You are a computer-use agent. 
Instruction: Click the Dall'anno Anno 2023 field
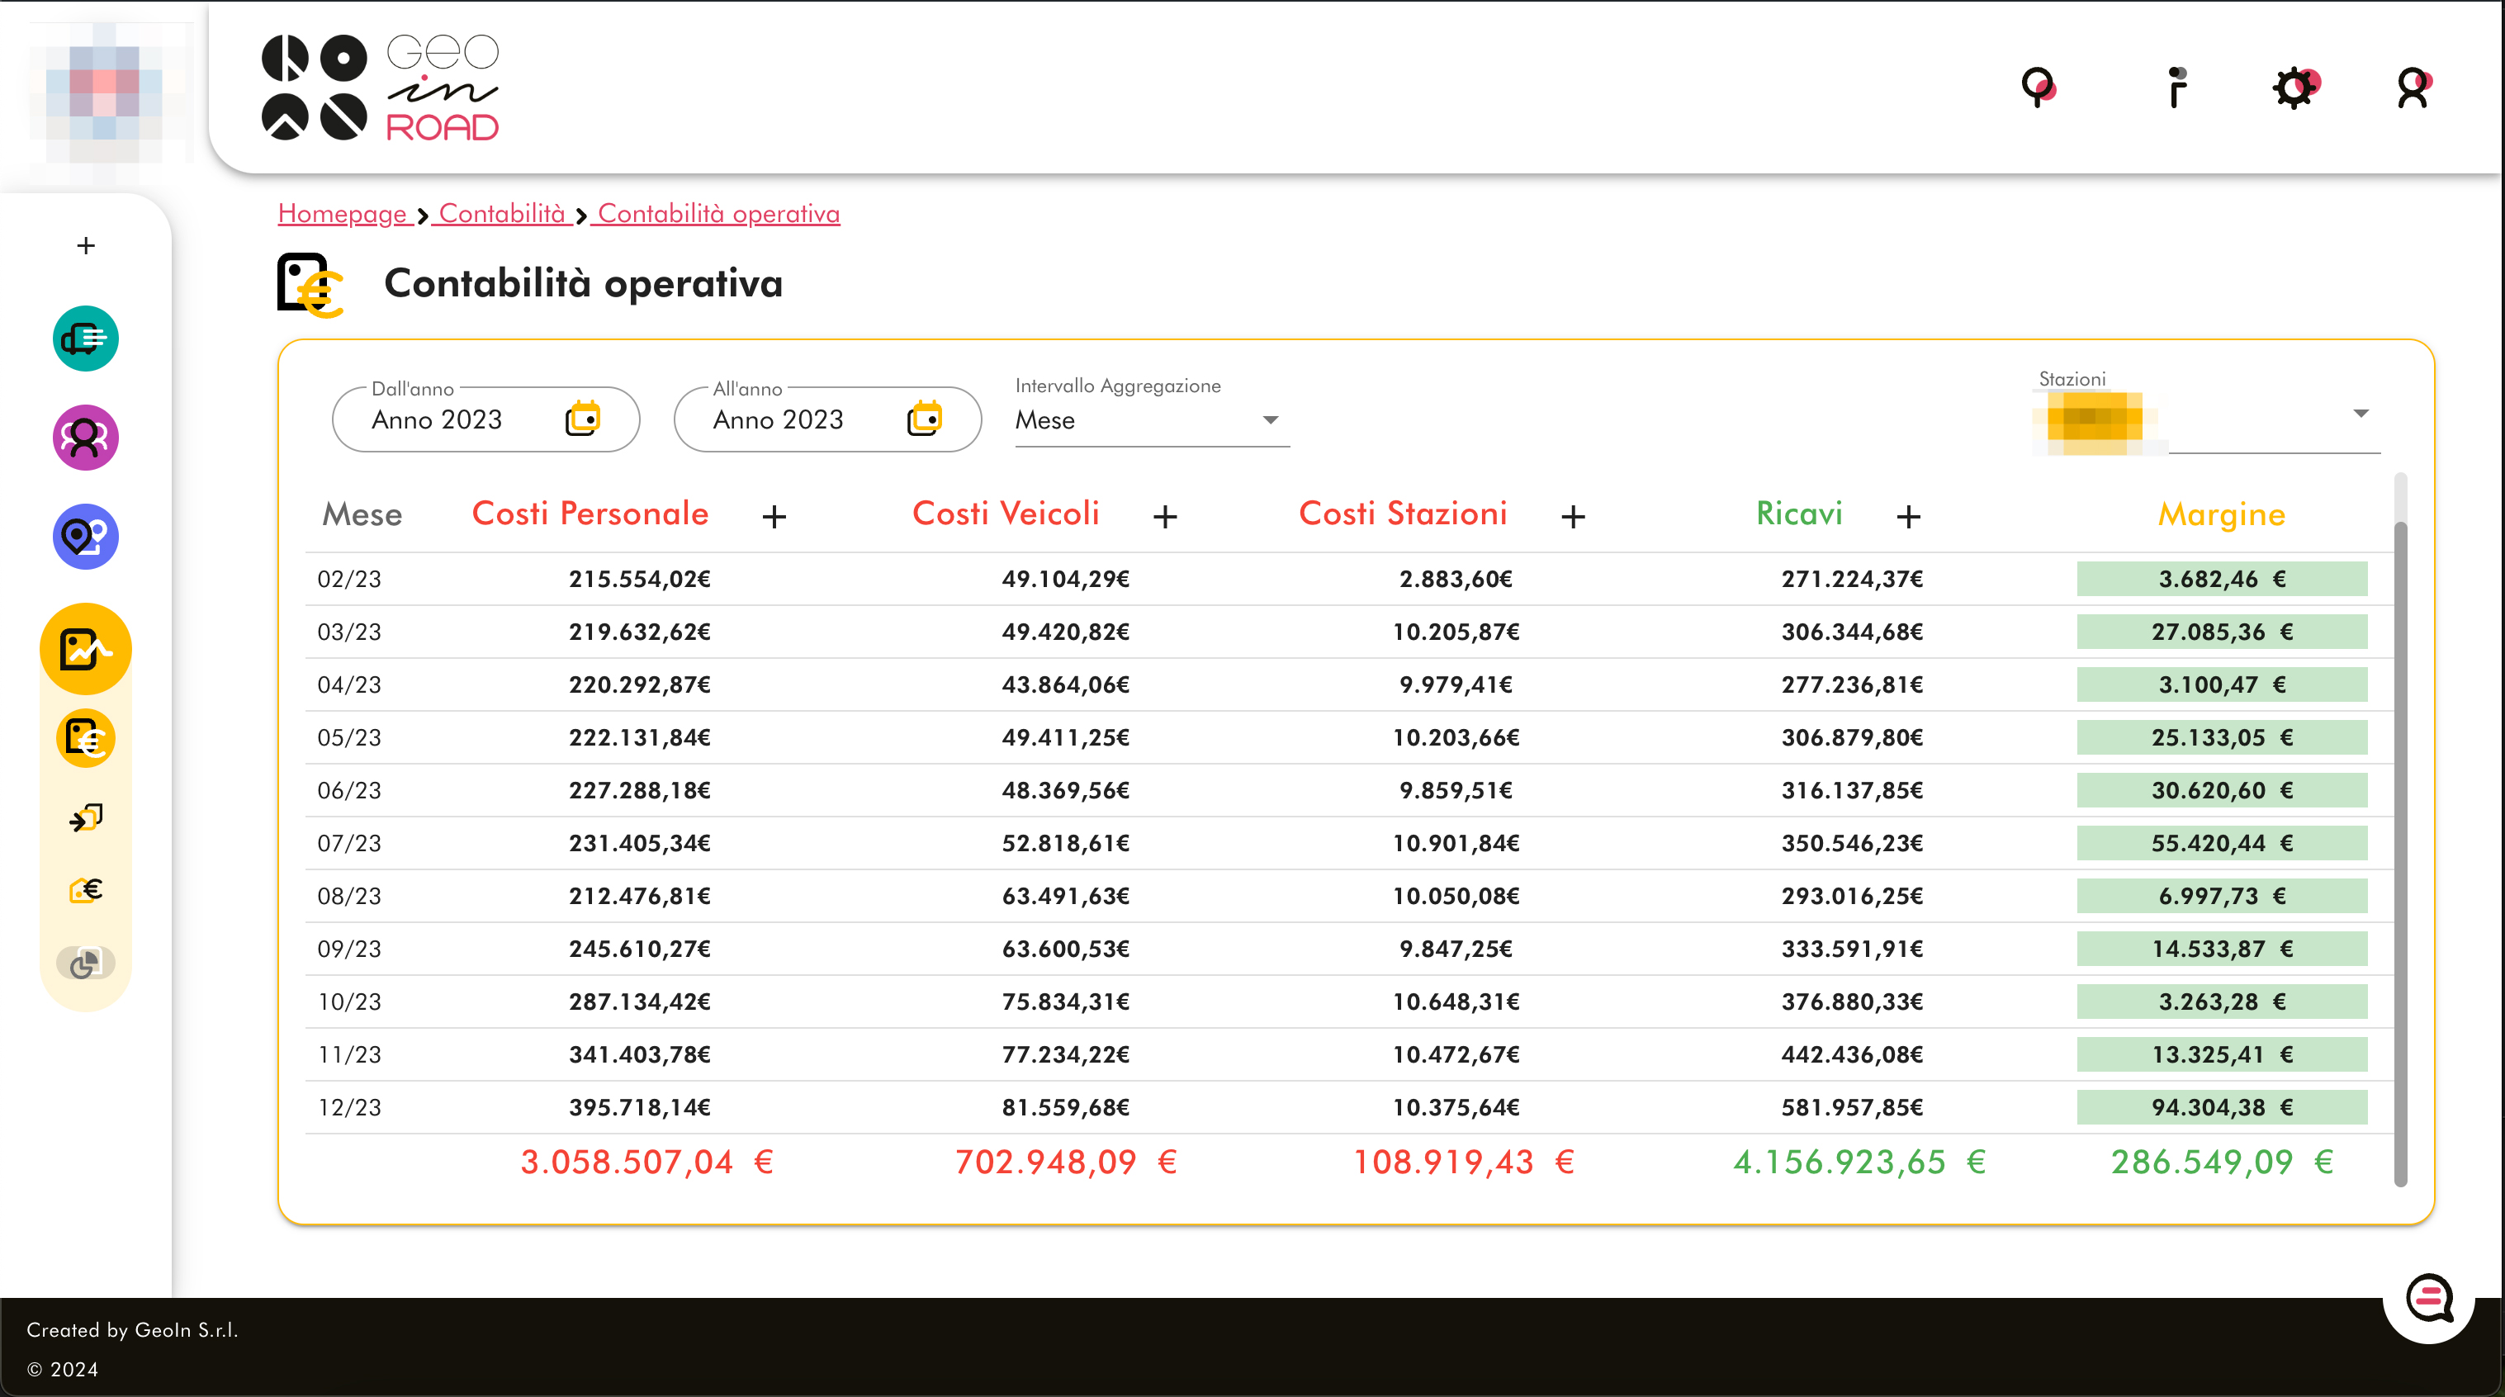[x=486, y=419]
